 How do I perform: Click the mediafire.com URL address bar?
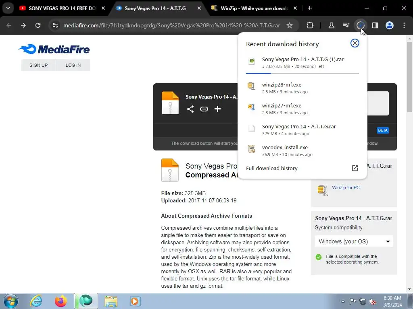[x=171, y=25]
